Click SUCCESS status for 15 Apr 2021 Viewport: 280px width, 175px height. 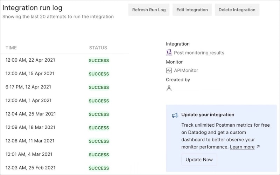99,74
